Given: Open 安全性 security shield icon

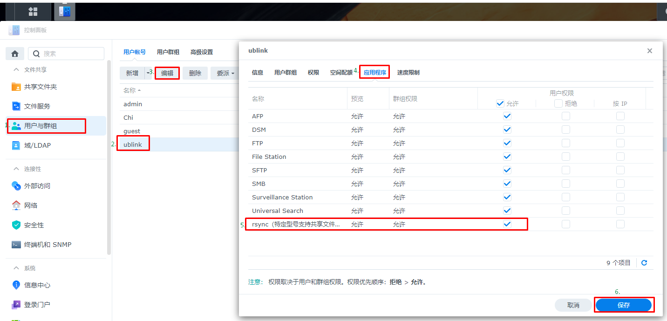Looking at the screenshot, I should (x=16, y=225).
